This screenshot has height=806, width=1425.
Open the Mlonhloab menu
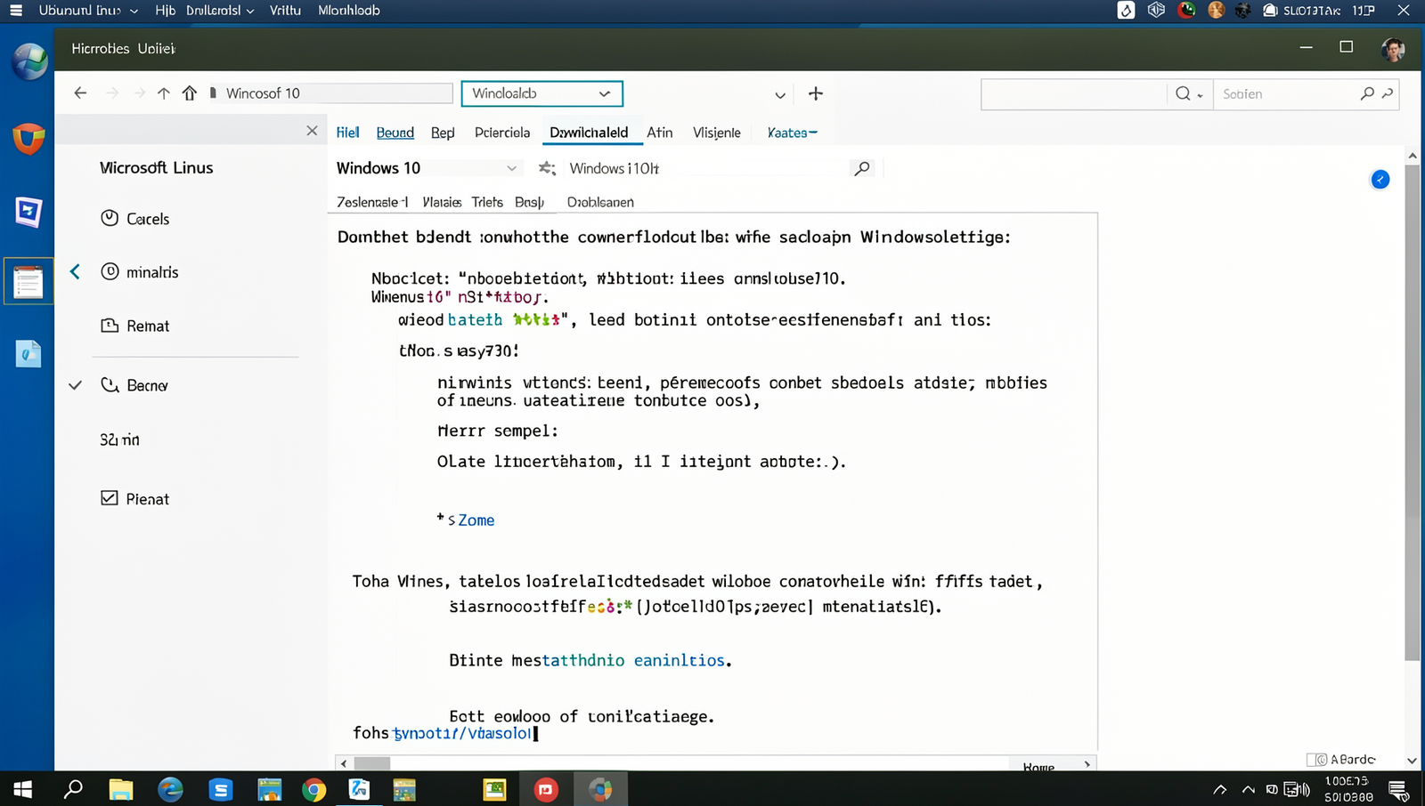tap(349, 11)
